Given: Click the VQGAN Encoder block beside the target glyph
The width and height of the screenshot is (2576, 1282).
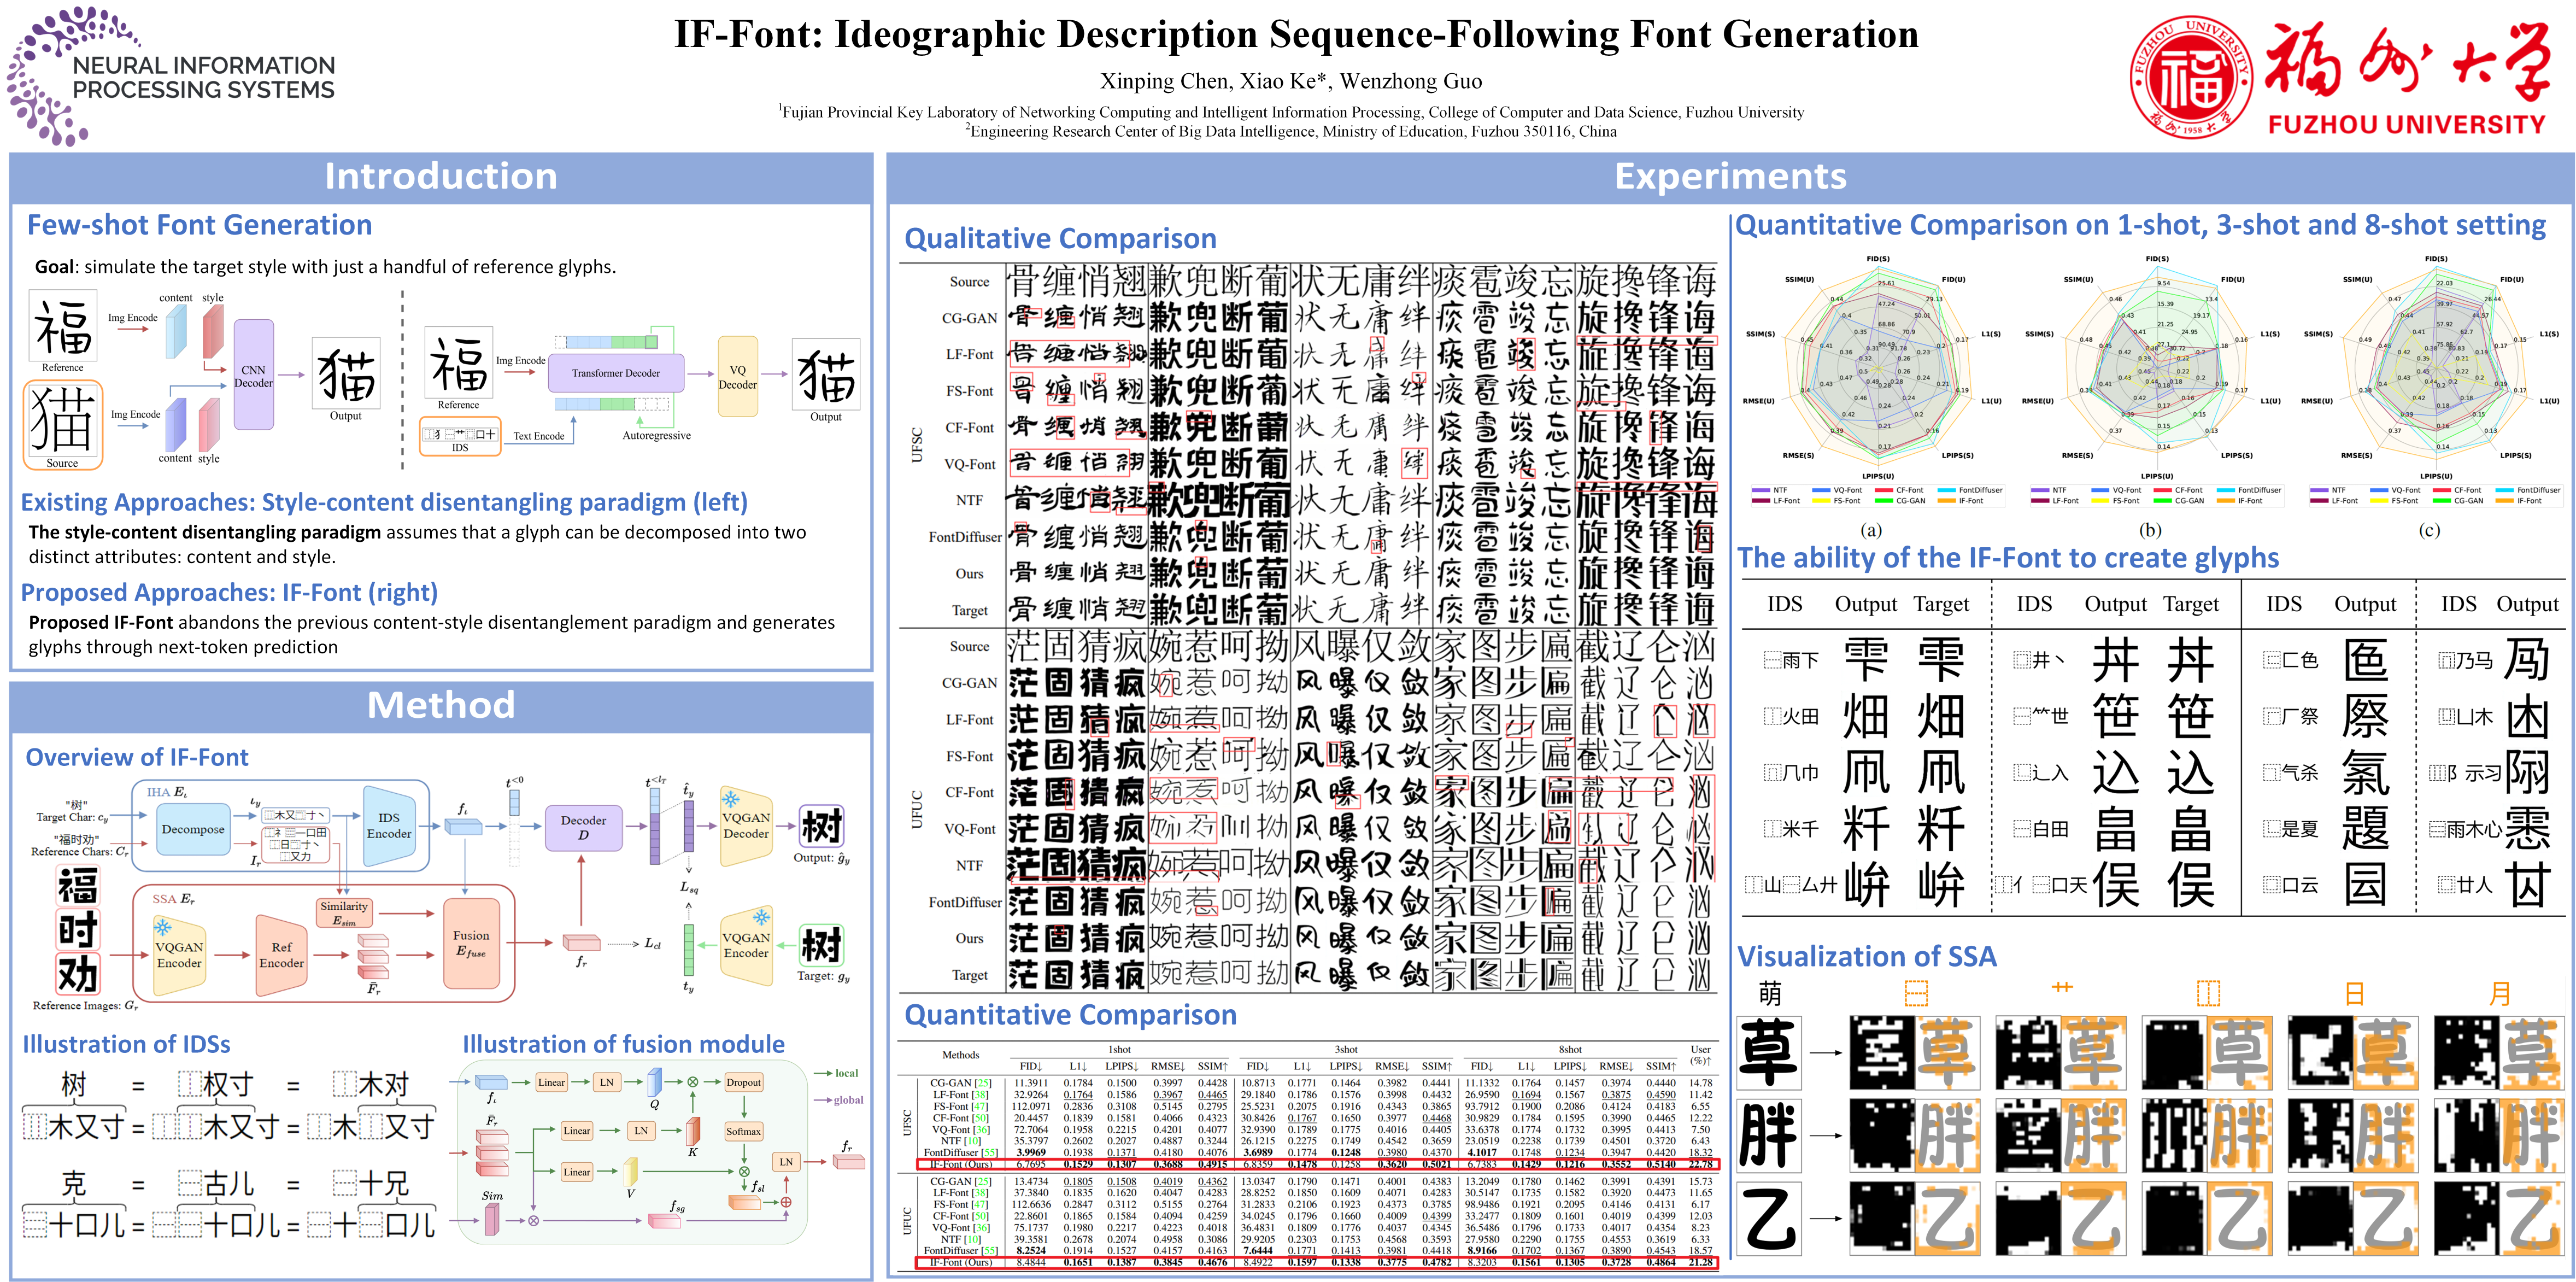Looking at the screenshot, I should tap(746, 945).
